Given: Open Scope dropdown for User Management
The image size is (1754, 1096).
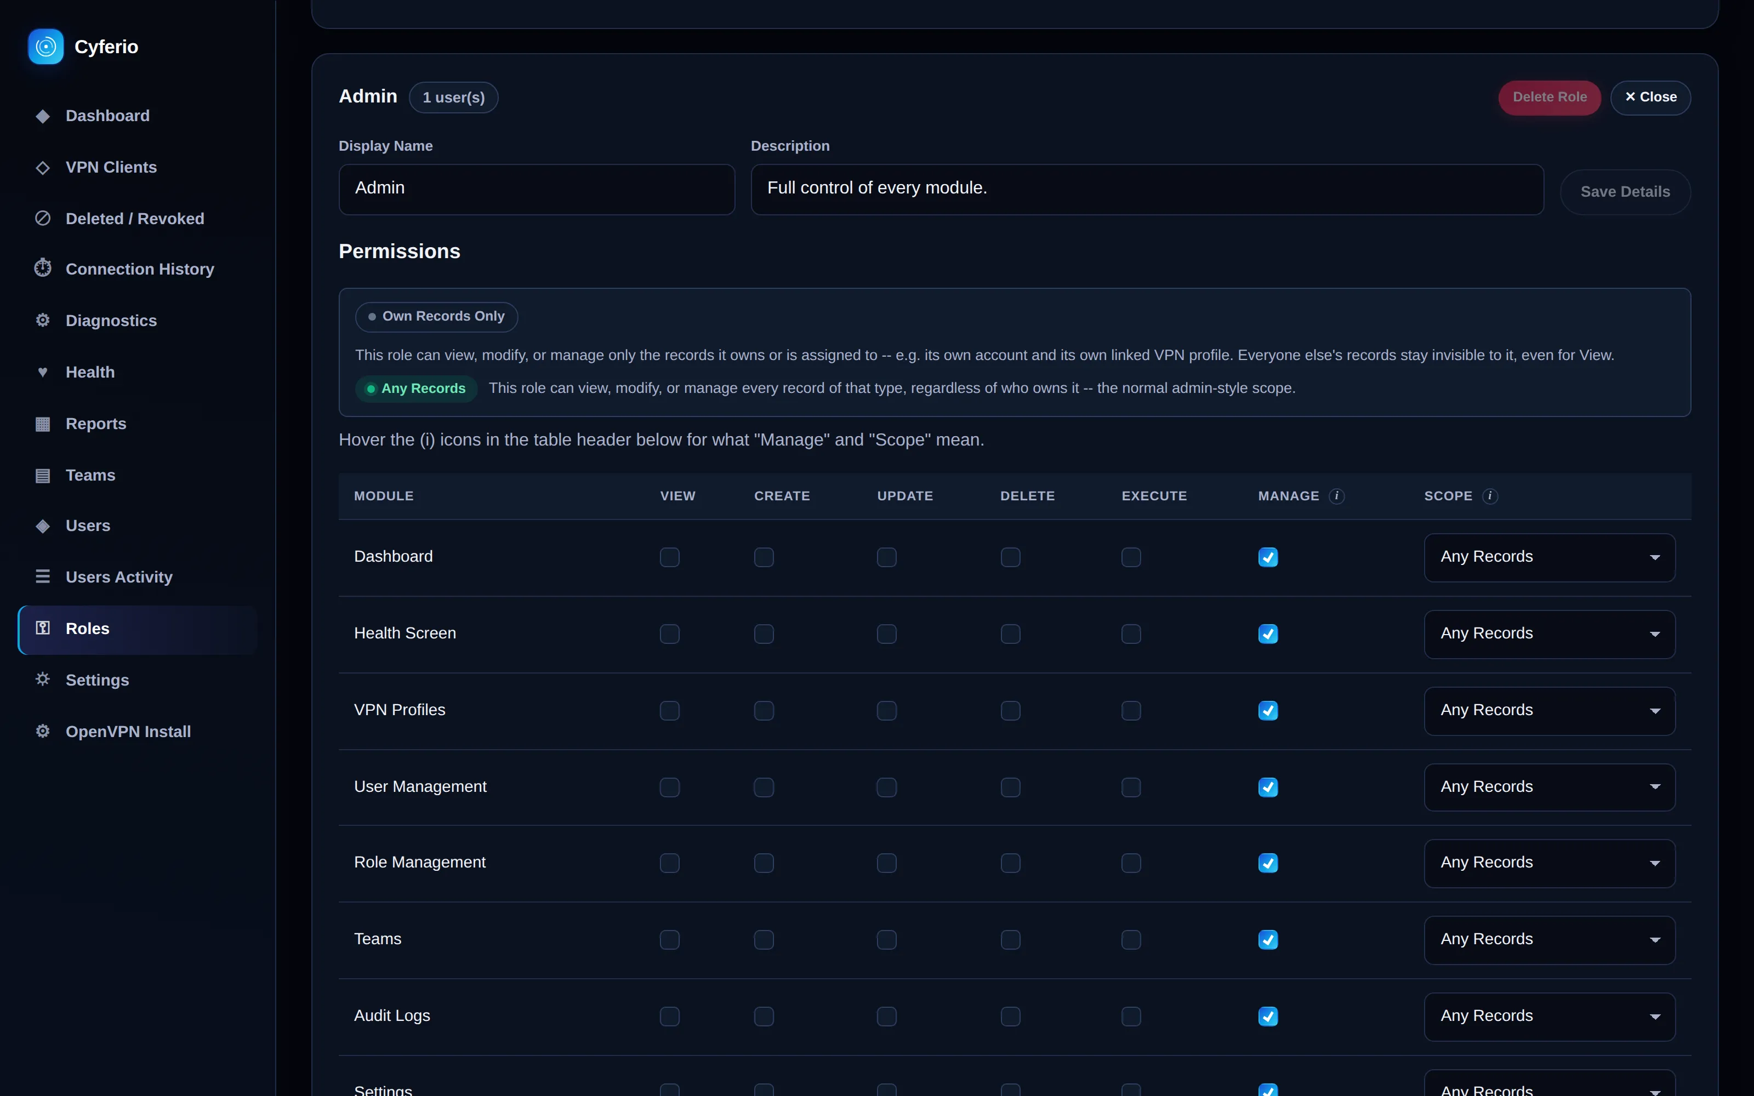Looking at the screenshot, I should [x=1549, y=787].
